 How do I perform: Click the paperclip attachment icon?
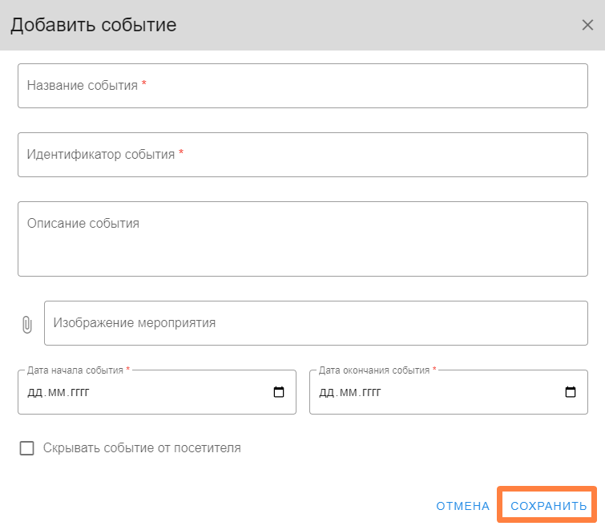click(x=26, y=324)
